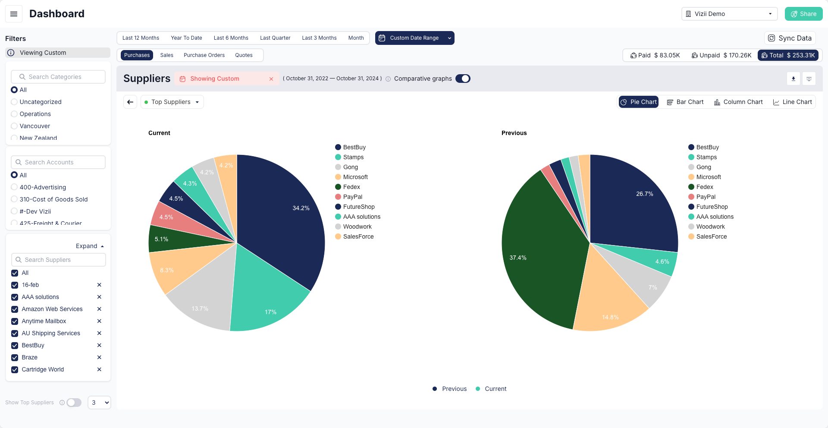The image size is (828, 428).
Task: Open Custom Date Range dropdown
Action: pos(414,38)
